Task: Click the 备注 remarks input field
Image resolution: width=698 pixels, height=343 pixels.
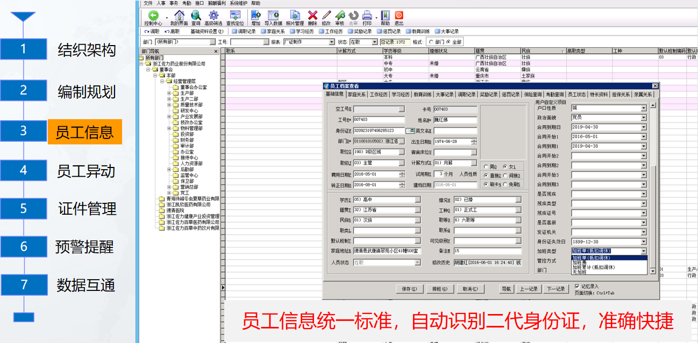Action: (x=487, y=251)
